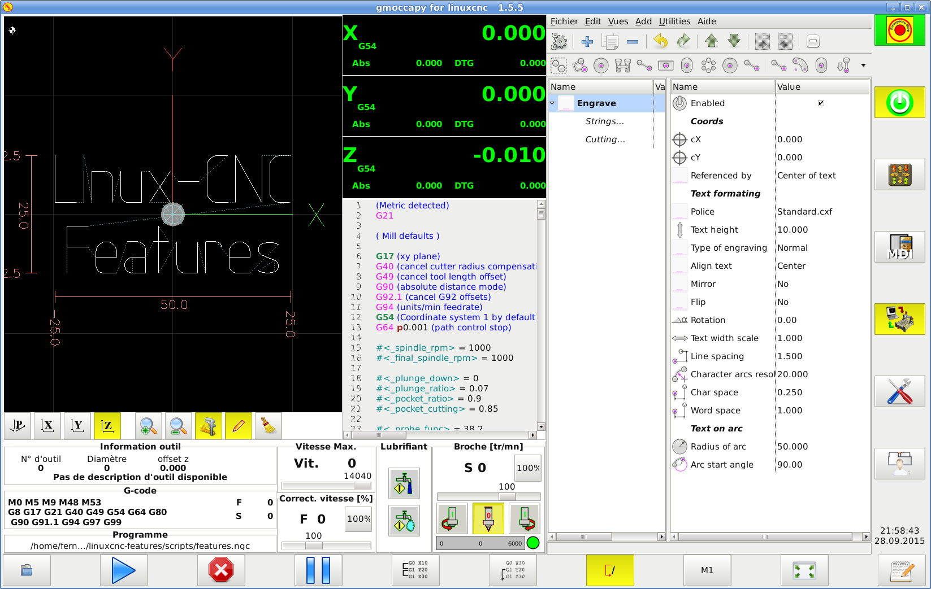This screenshot has height=589, width=931.
Task: Toggle flood coolant button
Action: coord(404,483)
